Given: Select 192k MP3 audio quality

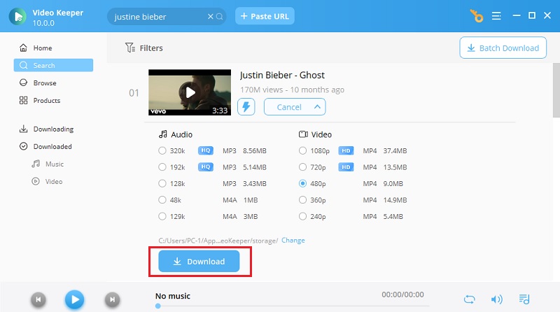Looking at the screenshot, I should click(x=162, y=167).
